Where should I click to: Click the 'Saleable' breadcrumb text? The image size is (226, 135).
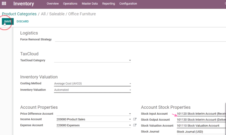coord(57,14)
